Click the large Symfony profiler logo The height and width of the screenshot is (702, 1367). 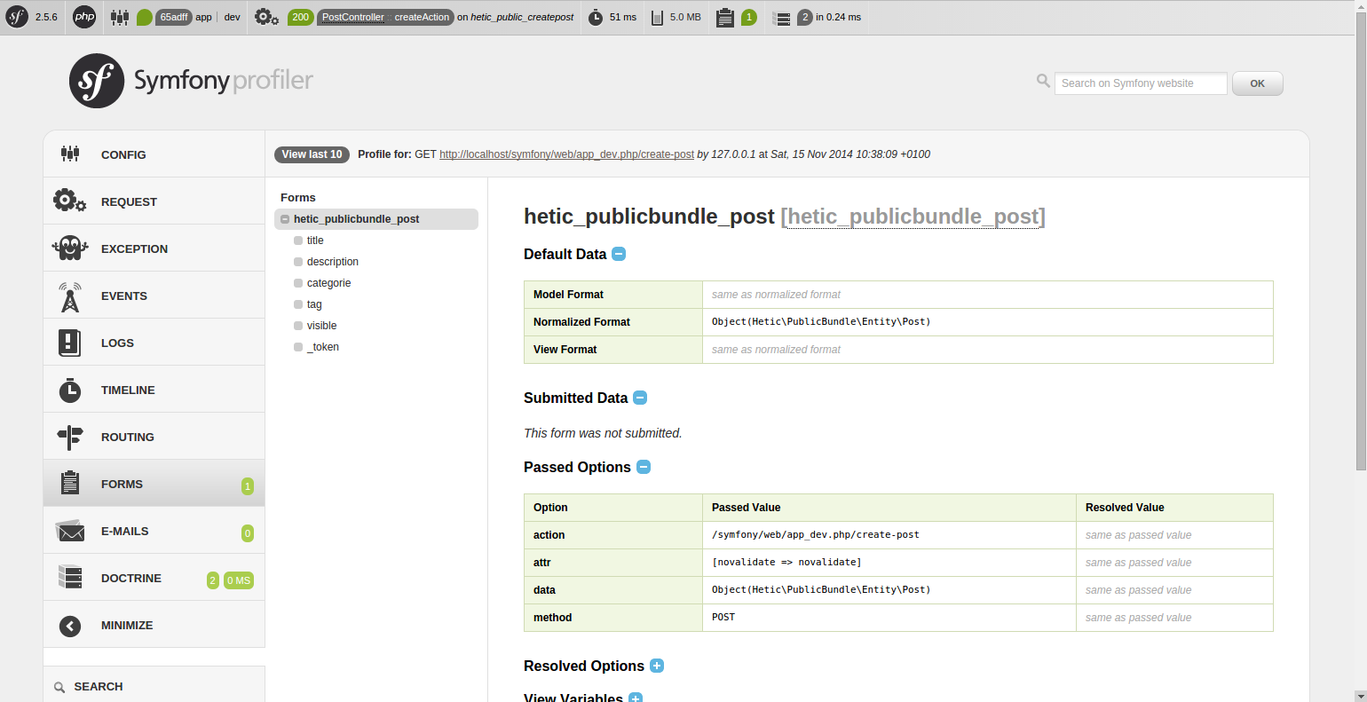point(191,81)
